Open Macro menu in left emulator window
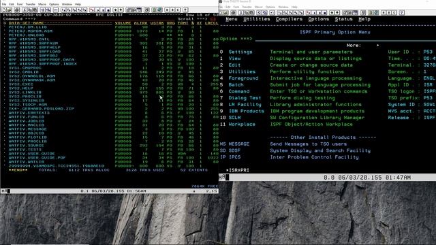The width and height of the screenshot is (436, 245). point(42,4)
